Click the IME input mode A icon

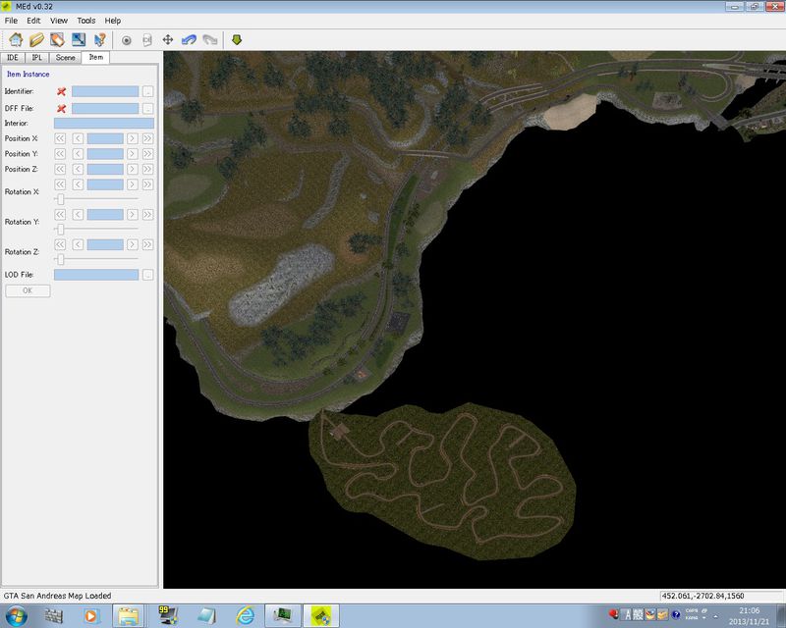pos(627,614)
